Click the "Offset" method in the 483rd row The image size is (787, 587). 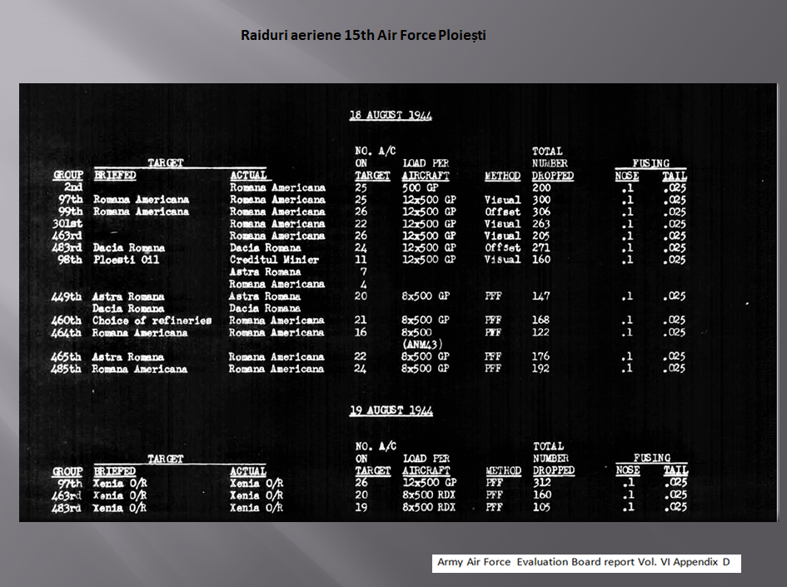point(503,247)
